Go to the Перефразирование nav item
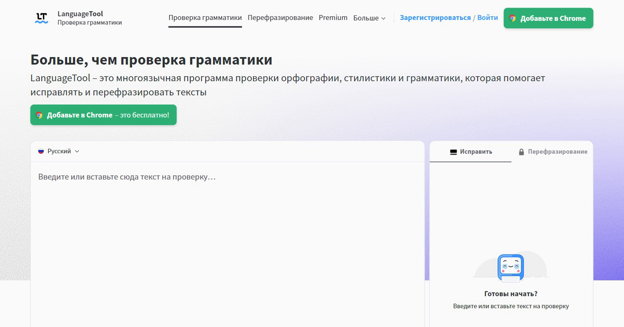Image resolution: width=624 pixels, height=327 pixels. pos(280,17)
